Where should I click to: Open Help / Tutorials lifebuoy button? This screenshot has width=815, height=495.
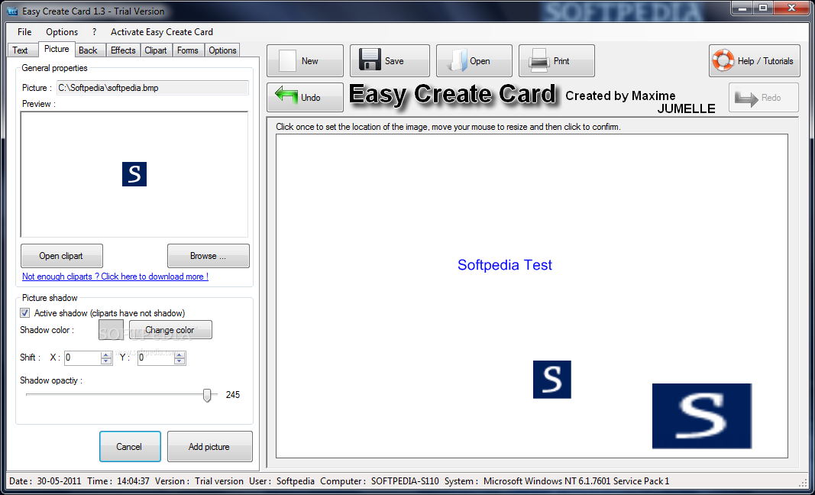pyautogui.click(x=754, y=61)
